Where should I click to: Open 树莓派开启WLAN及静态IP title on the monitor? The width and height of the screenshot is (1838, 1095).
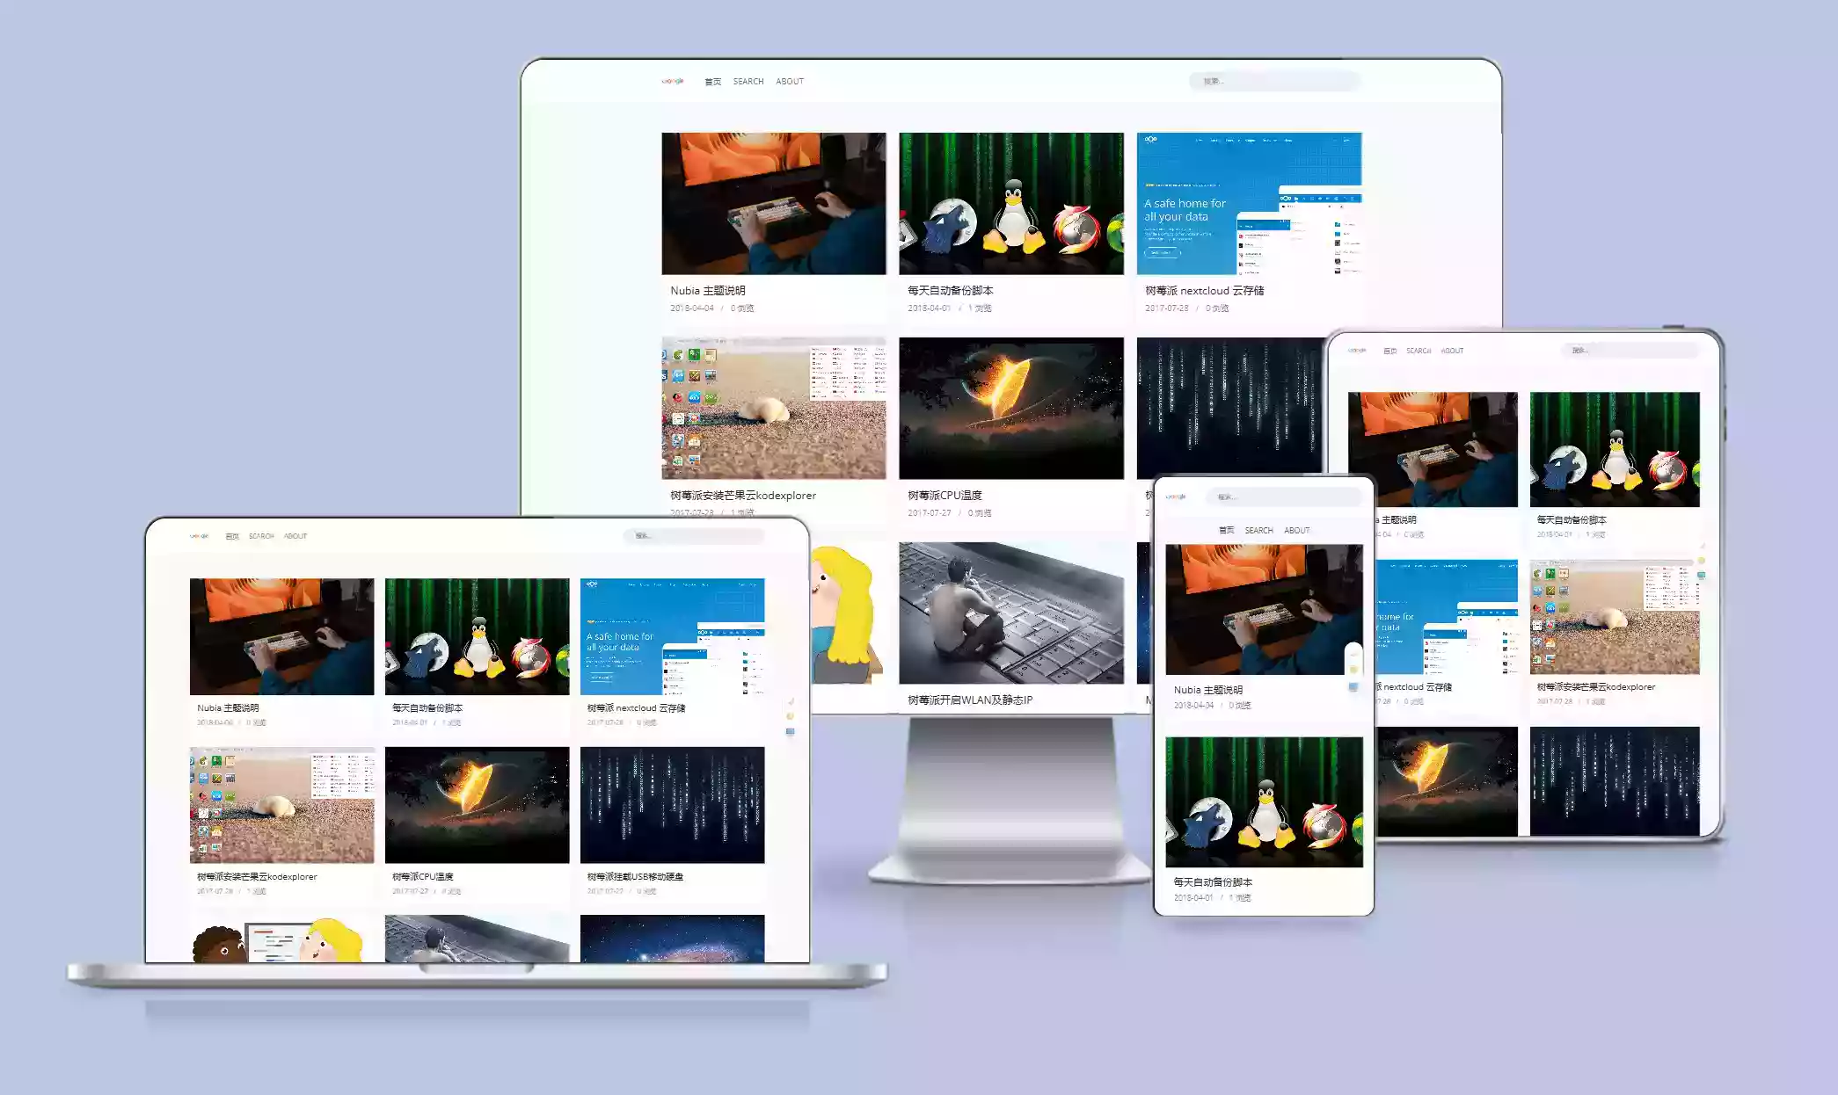pyautogui.click(x=970, y=700)
